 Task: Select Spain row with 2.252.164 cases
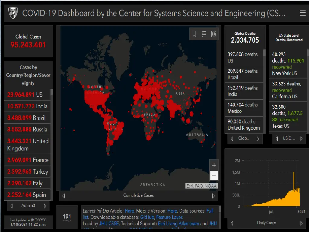(x=27, y=195)
